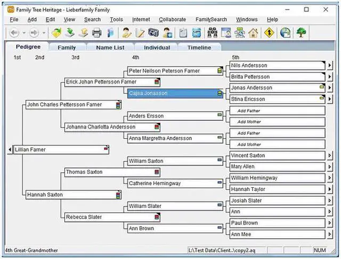
Task: Click the blue books icon
Action: coord(110,33)
